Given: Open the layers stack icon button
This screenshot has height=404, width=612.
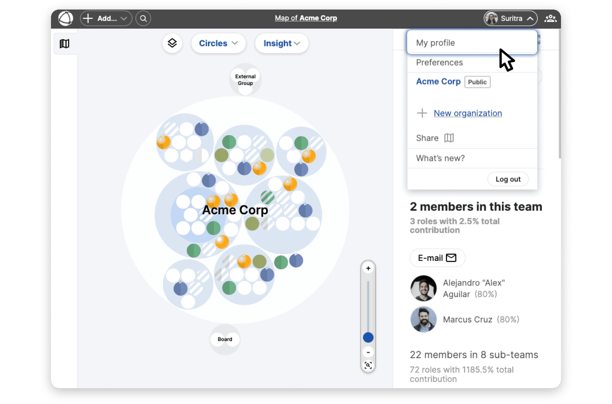Looking at the screenshot, I should [x=172, y=43].
